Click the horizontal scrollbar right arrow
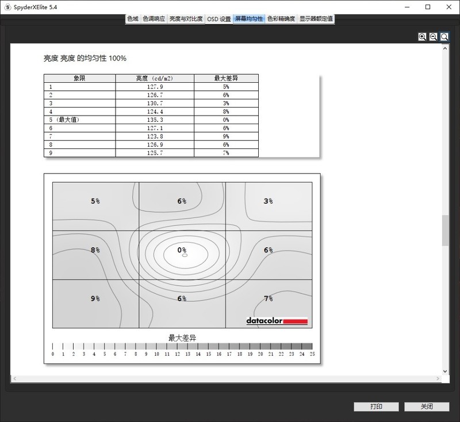This screenshot has height=422, width=460. [438, 379]
